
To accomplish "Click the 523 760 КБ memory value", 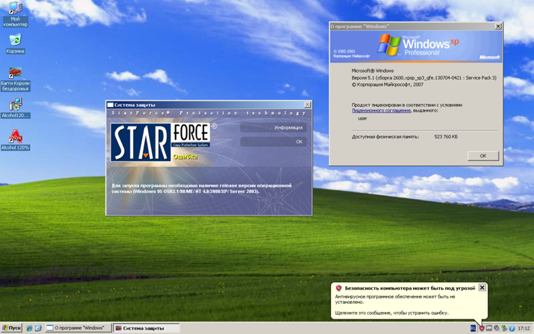I will click(446, 137).
